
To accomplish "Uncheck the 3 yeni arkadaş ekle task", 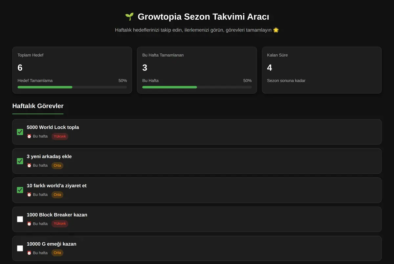I will [20, 161].
